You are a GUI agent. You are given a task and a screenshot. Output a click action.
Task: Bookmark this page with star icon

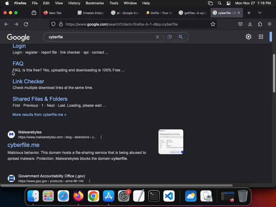213,24
